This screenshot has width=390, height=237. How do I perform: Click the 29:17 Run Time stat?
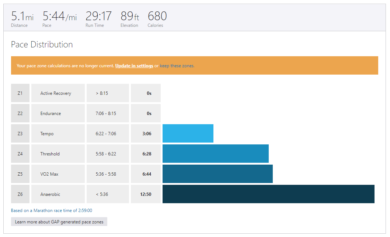[98, 19]
